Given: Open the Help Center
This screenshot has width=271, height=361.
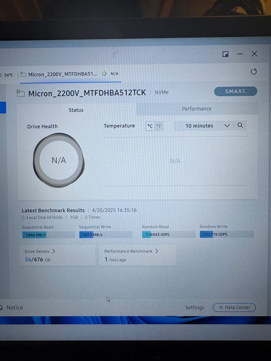Looking at the screenshot, I should [234, 307].
